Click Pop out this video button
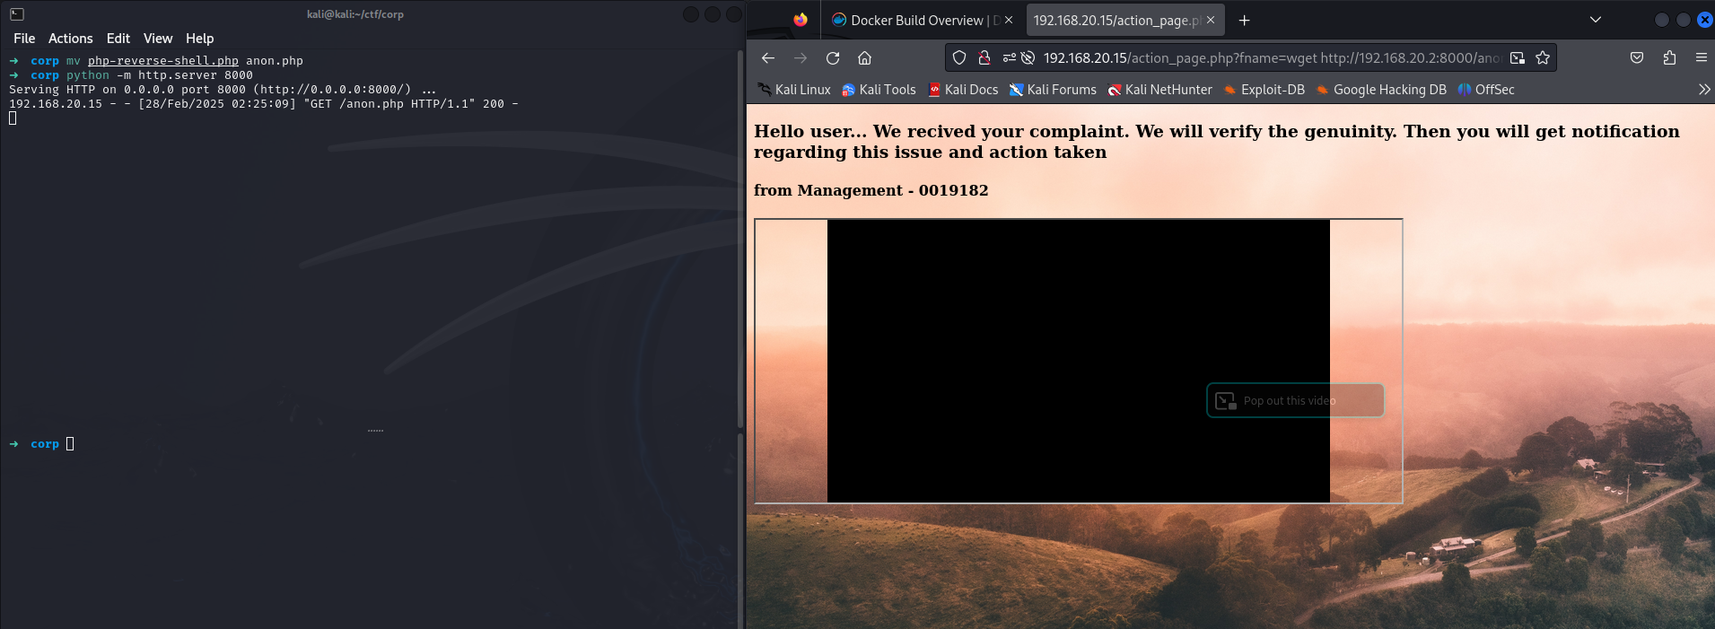The image size is (1715, 629). click(x=1295, y=400)
